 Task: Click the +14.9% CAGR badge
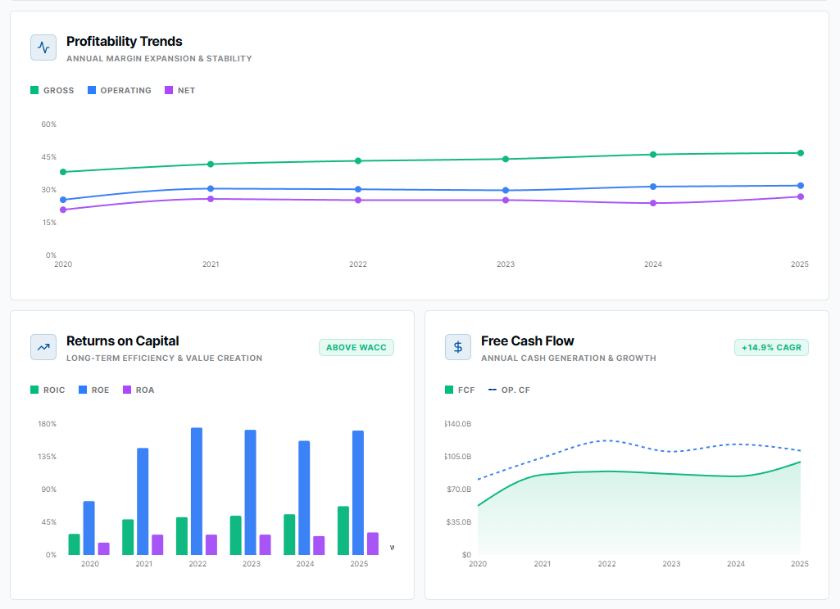pyautogui.click(x=771, y=348)
